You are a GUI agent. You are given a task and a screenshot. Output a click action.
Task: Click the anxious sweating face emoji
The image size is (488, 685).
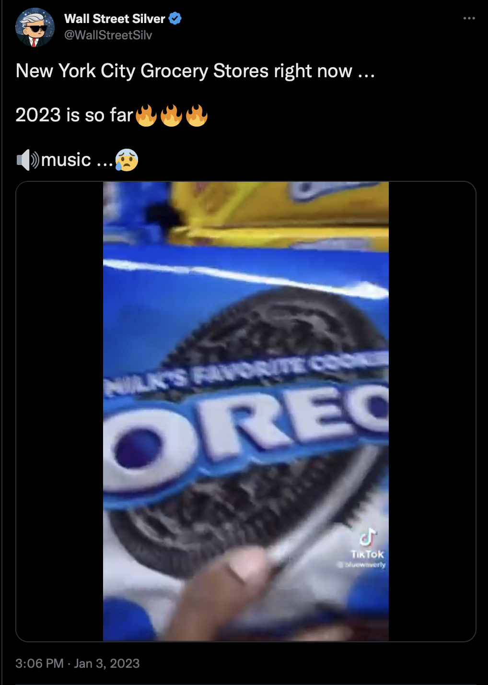tap(127, 160)
